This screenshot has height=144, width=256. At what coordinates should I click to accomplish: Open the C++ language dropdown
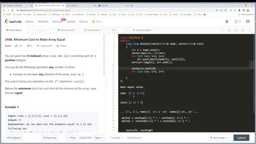tap(118, 30)
